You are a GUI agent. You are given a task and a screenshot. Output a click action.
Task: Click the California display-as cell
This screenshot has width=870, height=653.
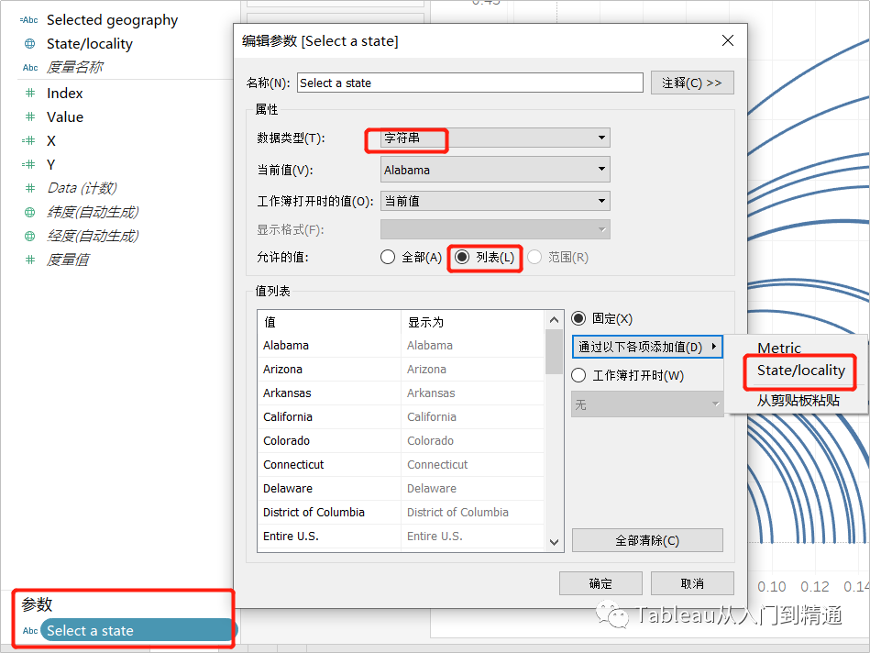473,417
